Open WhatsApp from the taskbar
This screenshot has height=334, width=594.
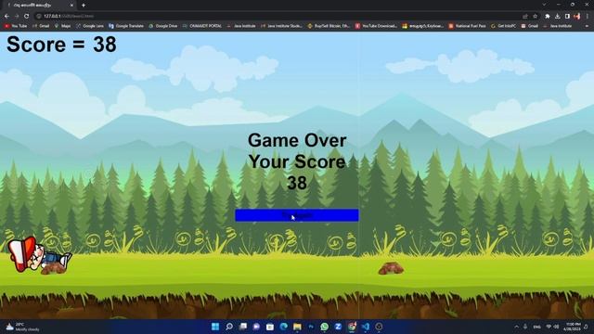click(324, 327)
